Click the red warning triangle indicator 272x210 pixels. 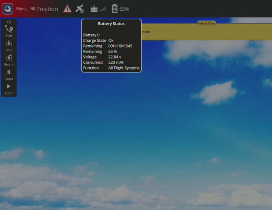point(67,9)
